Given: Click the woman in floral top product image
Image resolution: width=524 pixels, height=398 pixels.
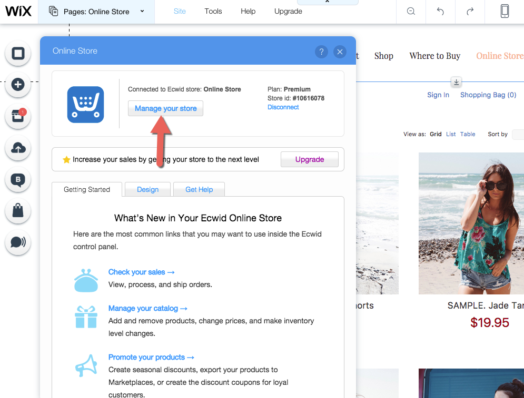Looking at the screenshot, I should 471,223.
